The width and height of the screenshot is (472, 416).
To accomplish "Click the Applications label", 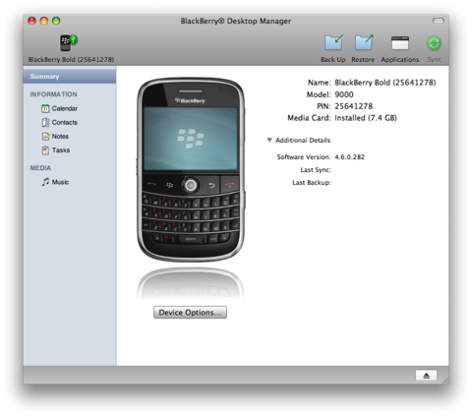I will [400, 60].
